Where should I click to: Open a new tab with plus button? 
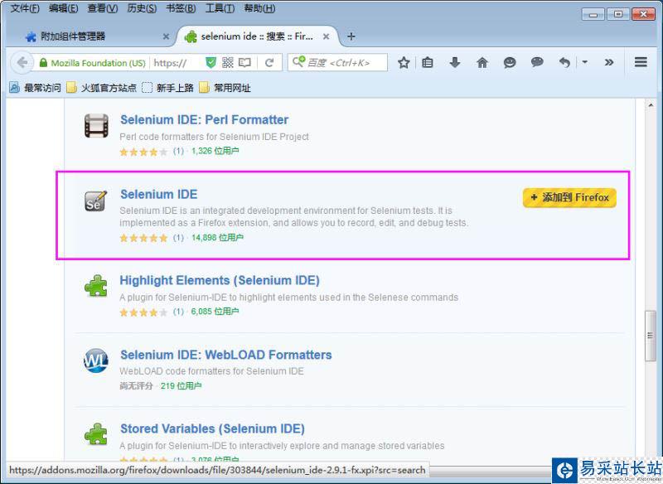351,36
